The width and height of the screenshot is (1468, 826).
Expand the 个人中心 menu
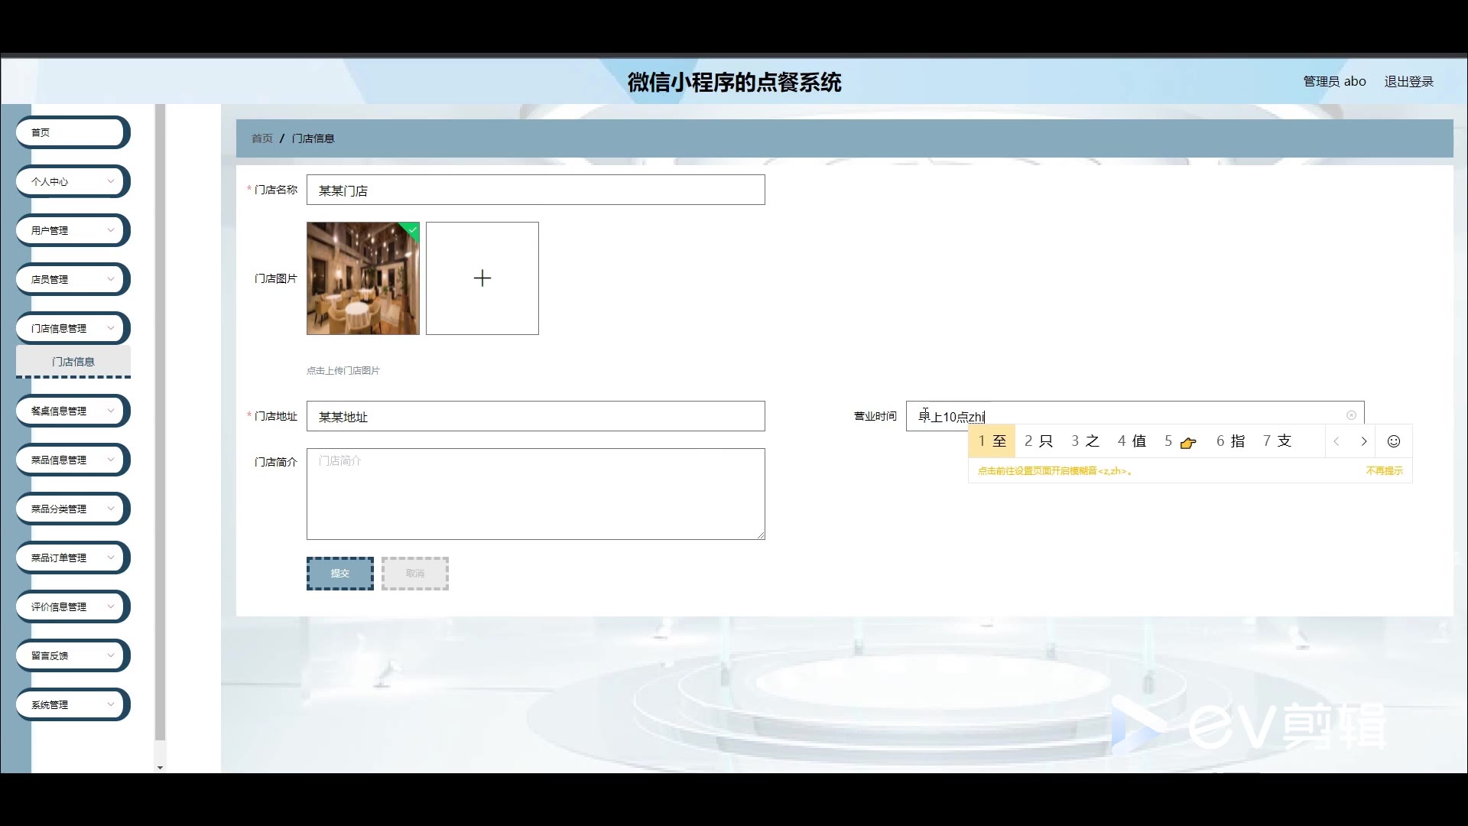click(73, 181)
